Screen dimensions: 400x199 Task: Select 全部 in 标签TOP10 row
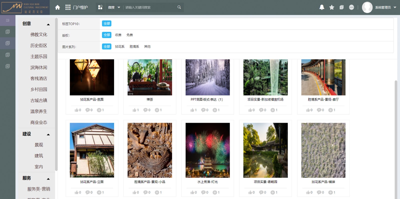(x=107, y=23)
